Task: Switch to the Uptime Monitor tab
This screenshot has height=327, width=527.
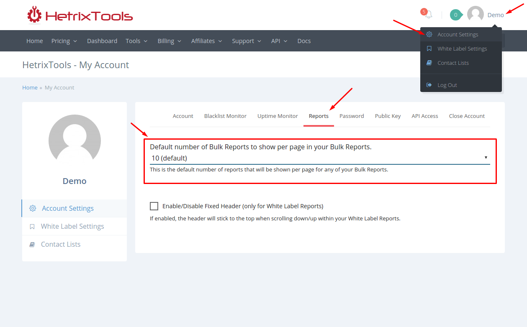Action: [278, 116]
